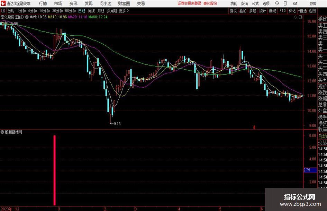Image resolution: width=327 pixels, height=211 pixels.
Task: Toggle side panel icon at chart top right
Action: tap(300, 17)
